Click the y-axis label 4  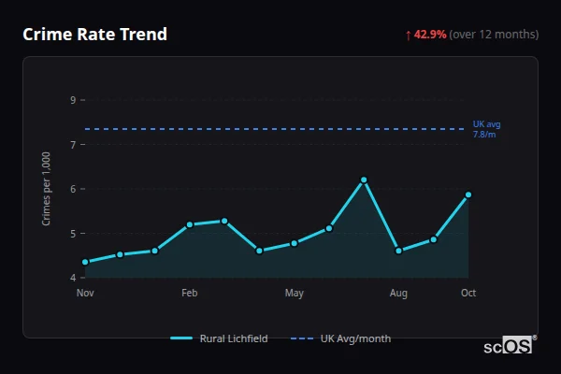[73, 278]
